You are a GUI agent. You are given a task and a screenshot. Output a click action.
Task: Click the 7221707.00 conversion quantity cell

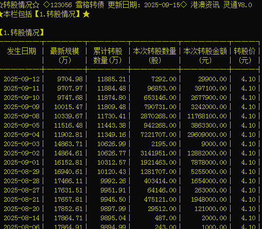[x=159, y=135]
